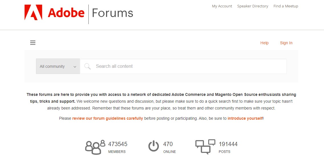
Task: Click the 470 online count
Action: 168,144
